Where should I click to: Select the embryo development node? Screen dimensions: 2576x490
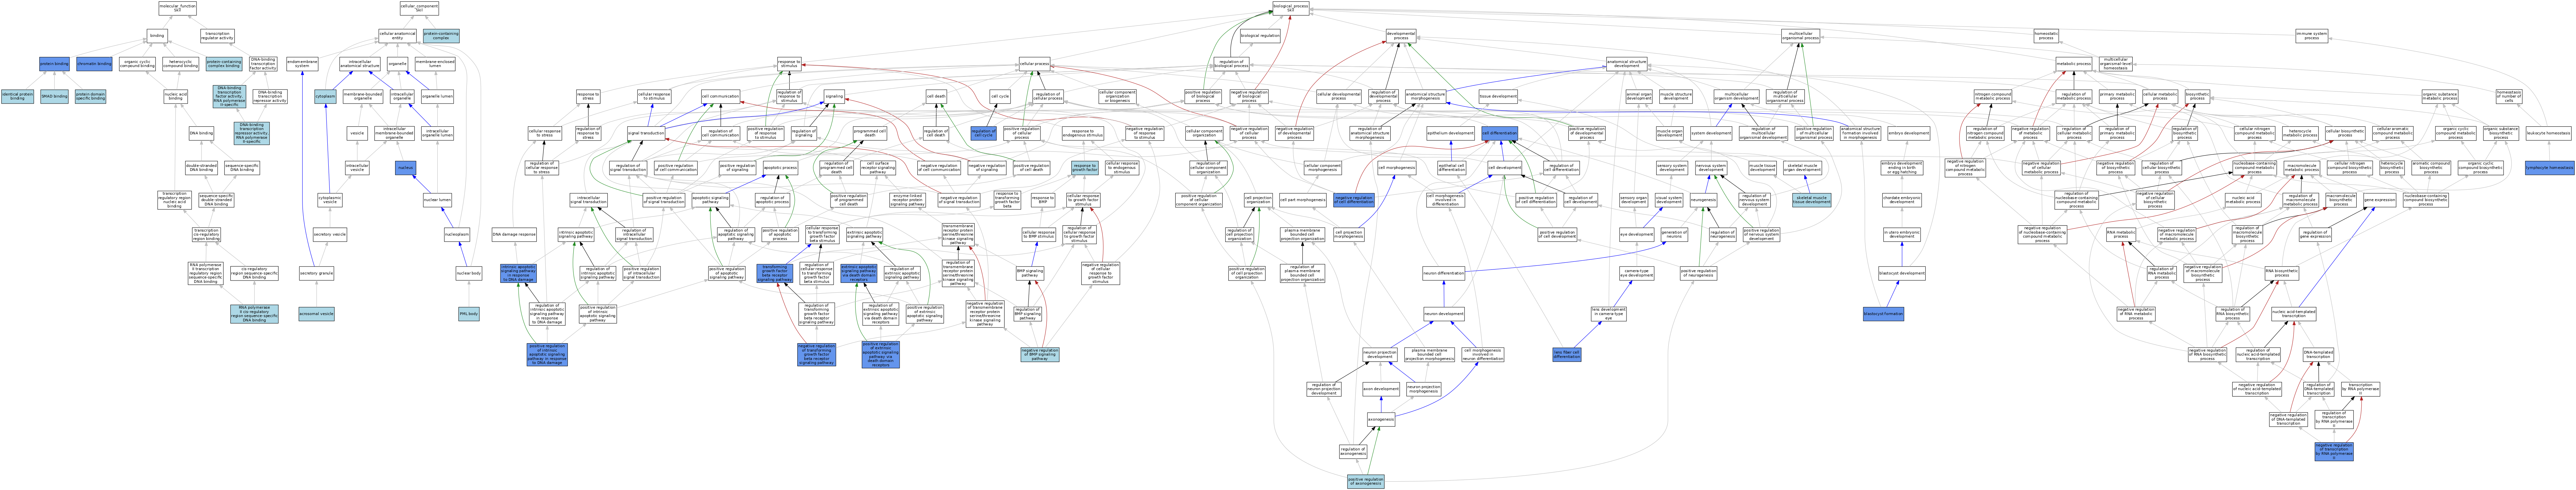(x=1909, y=133)
